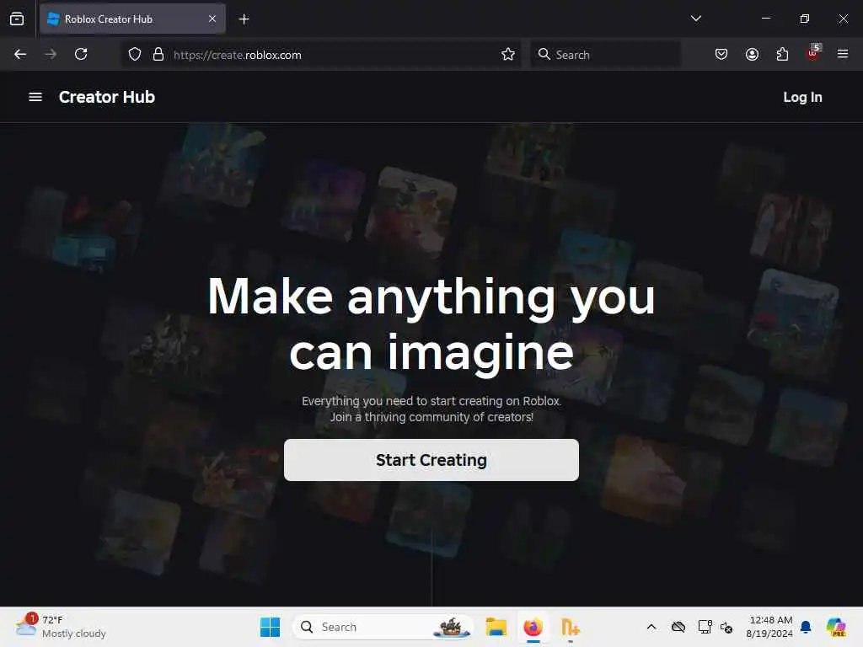Click the Start Creating button
This screenshot has height=647, width=863.
point(431,460)
